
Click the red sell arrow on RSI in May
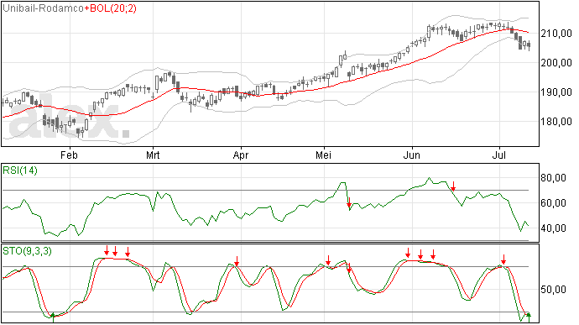[349, 202]
